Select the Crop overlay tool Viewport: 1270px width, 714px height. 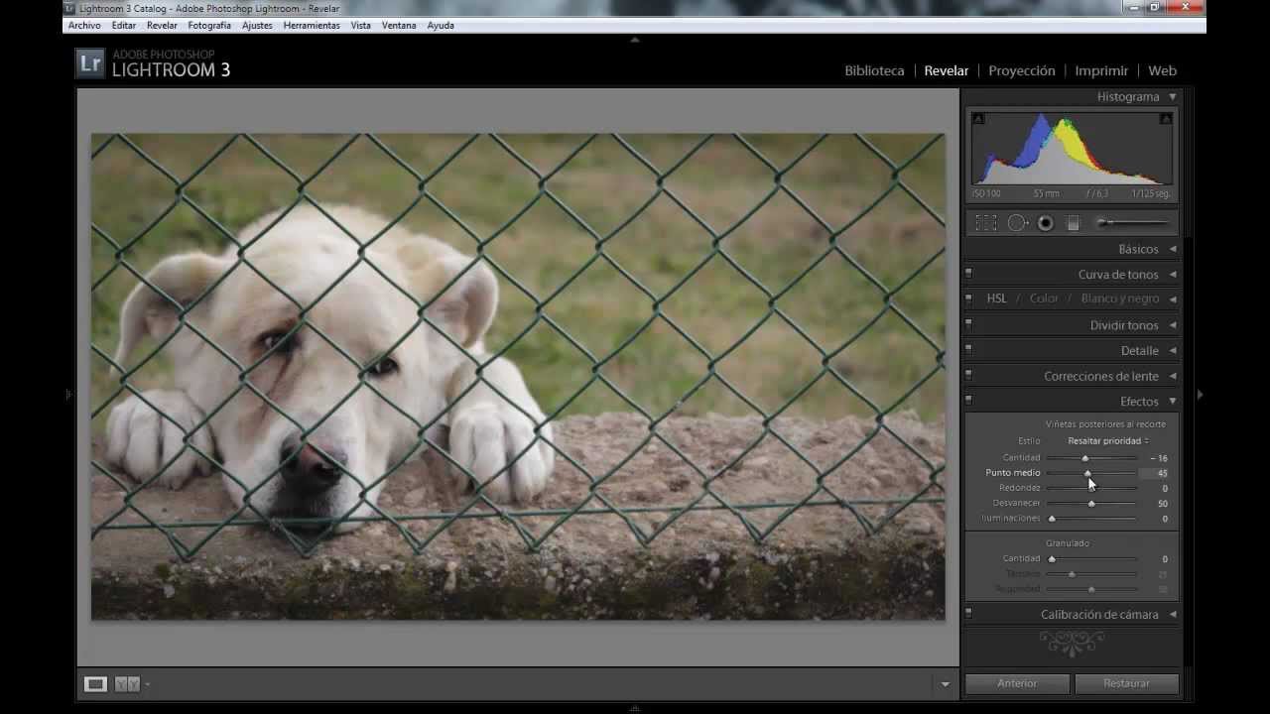tap(985, 224)
